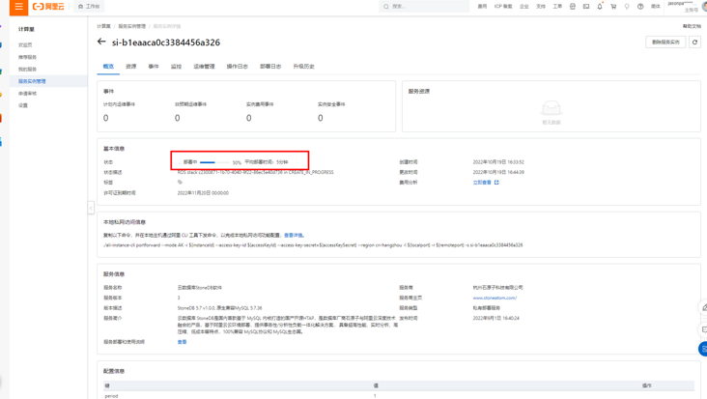The image size is (707, 399).
Task: Open the 帮助文档 link
Action: tap(692, 26)
